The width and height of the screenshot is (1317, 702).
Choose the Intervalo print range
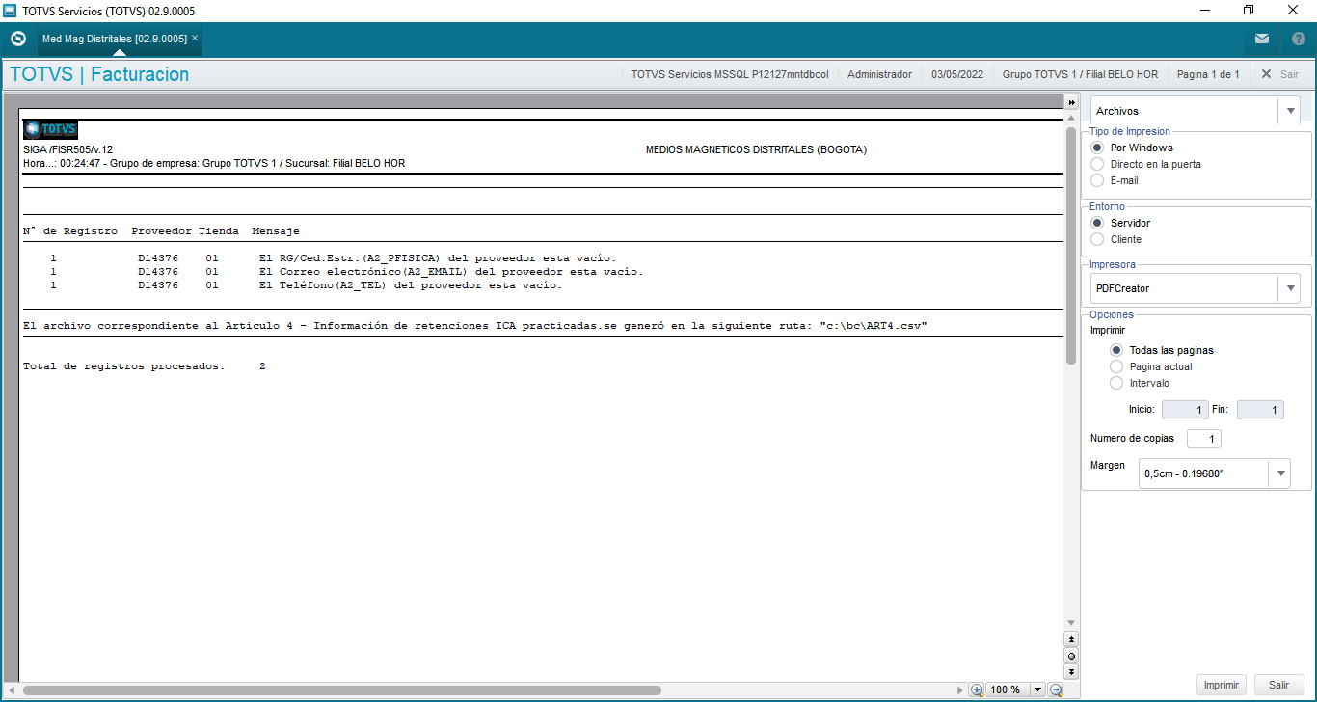pos(1116,383)
